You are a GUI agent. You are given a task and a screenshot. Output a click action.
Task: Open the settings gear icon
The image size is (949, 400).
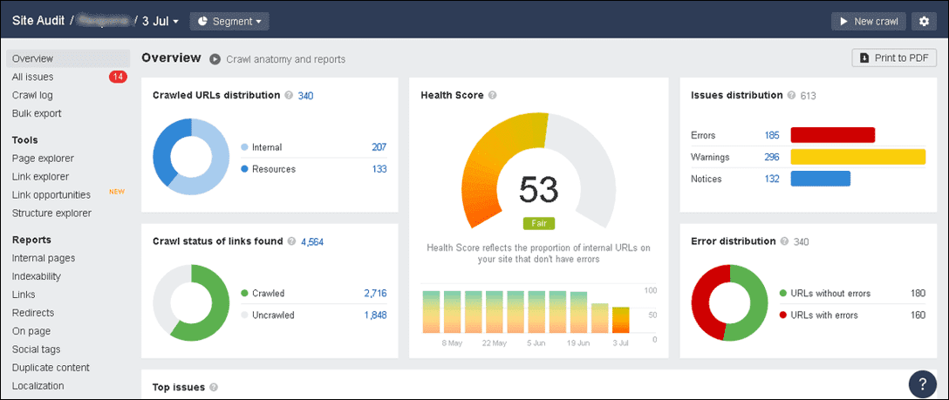click(924, 21)
